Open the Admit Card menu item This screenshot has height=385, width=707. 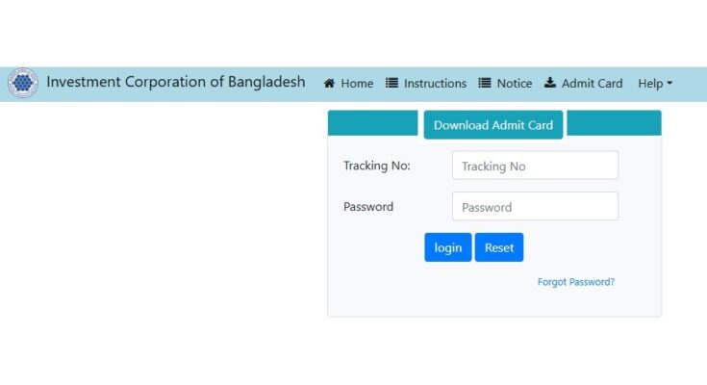tap(592, 84)
